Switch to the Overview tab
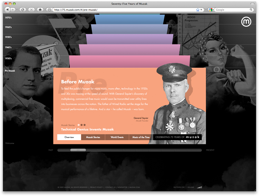 pos(69,137)
